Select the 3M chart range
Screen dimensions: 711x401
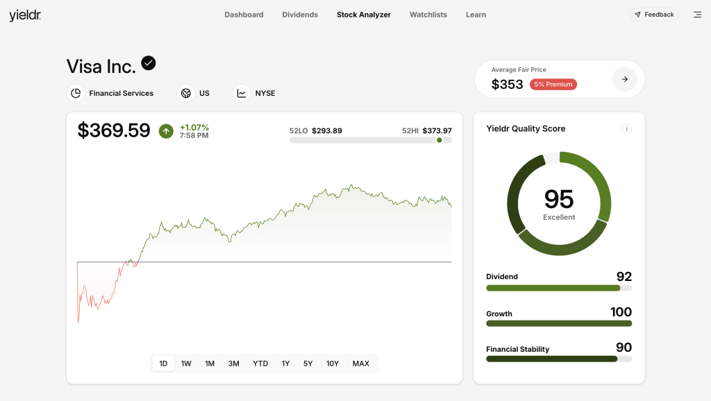[x=233, y=364]
